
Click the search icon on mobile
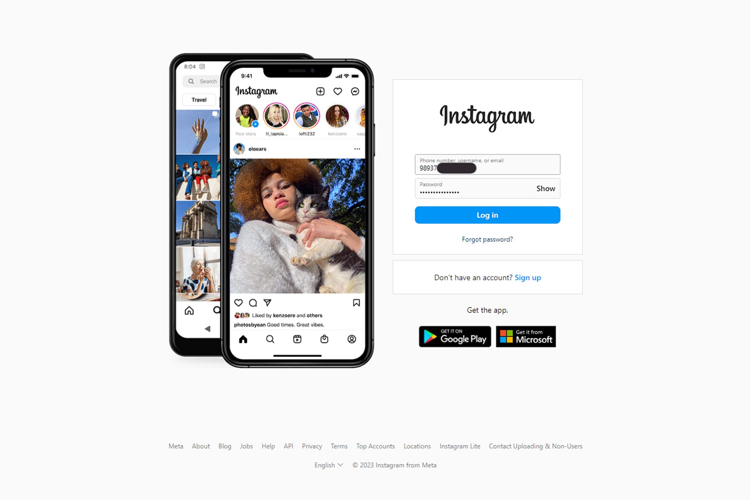point(271,339)
